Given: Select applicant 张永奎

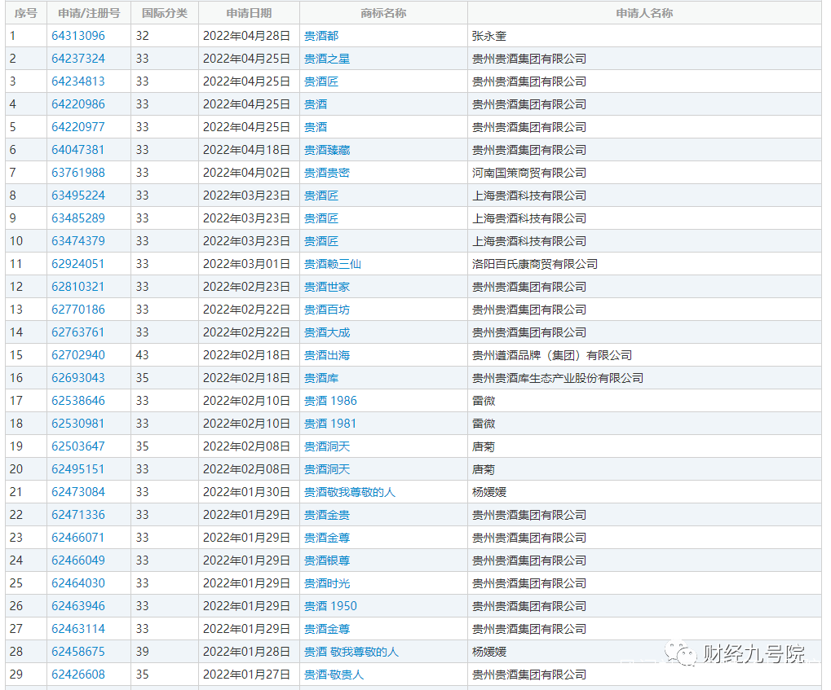Looking at the screenshot, I should (489, 36).
